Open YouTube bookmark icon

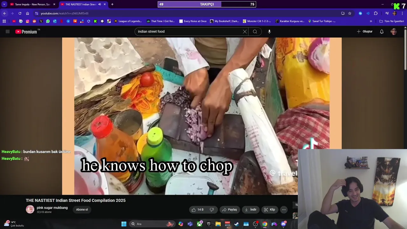[x=14, y=21]
